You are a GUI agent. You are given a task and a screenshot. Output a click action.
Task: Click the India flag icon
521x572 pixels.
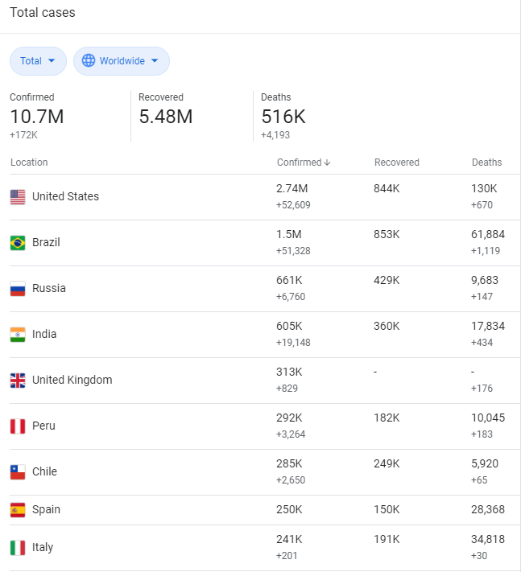18,335
